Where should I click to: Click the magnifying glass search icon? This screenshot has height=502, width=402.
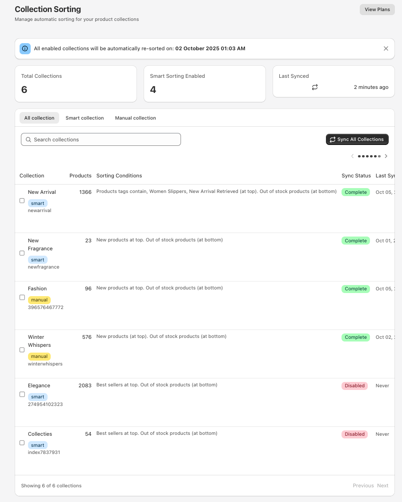29,140
